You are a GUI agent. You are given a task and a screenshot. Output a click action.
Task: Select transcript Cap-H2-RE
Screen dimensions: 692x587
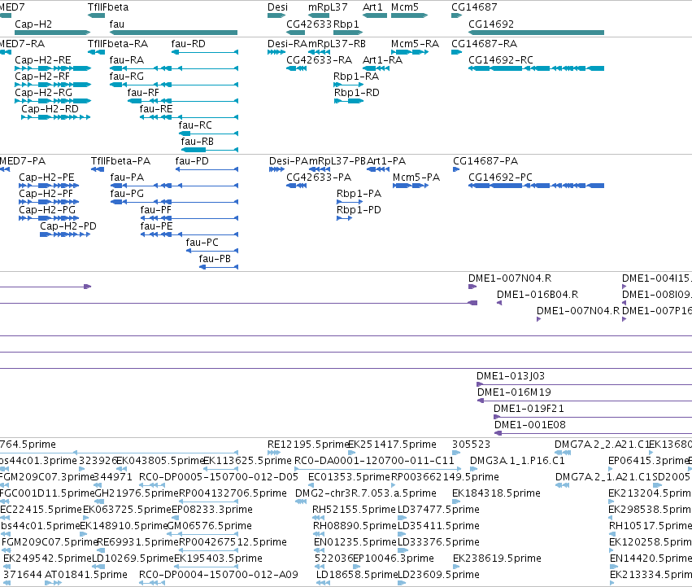point(53,68)
